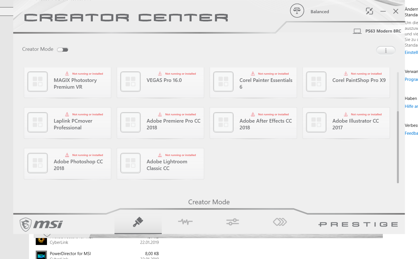The image size is (418, 259).
Task: Click the Adobe After Effects CC 2018 app icon
Action: (223, 122)
